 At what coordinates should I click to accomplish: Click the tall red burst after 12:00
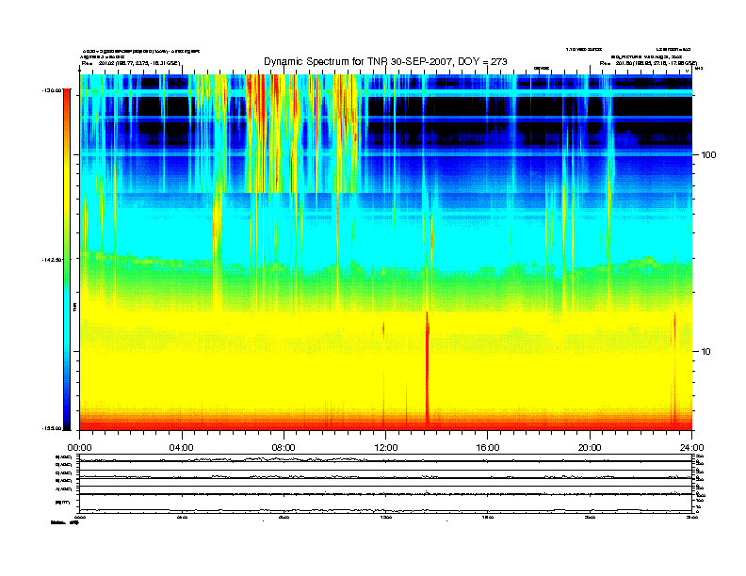coord(428,368)
